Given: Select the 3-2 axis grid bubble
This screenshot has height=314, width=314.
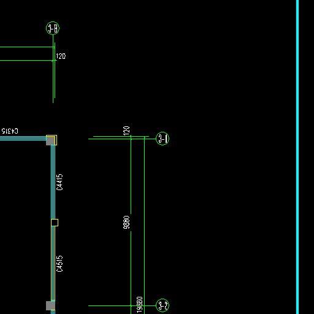Looking at the screenshot, I should point(163,305).
